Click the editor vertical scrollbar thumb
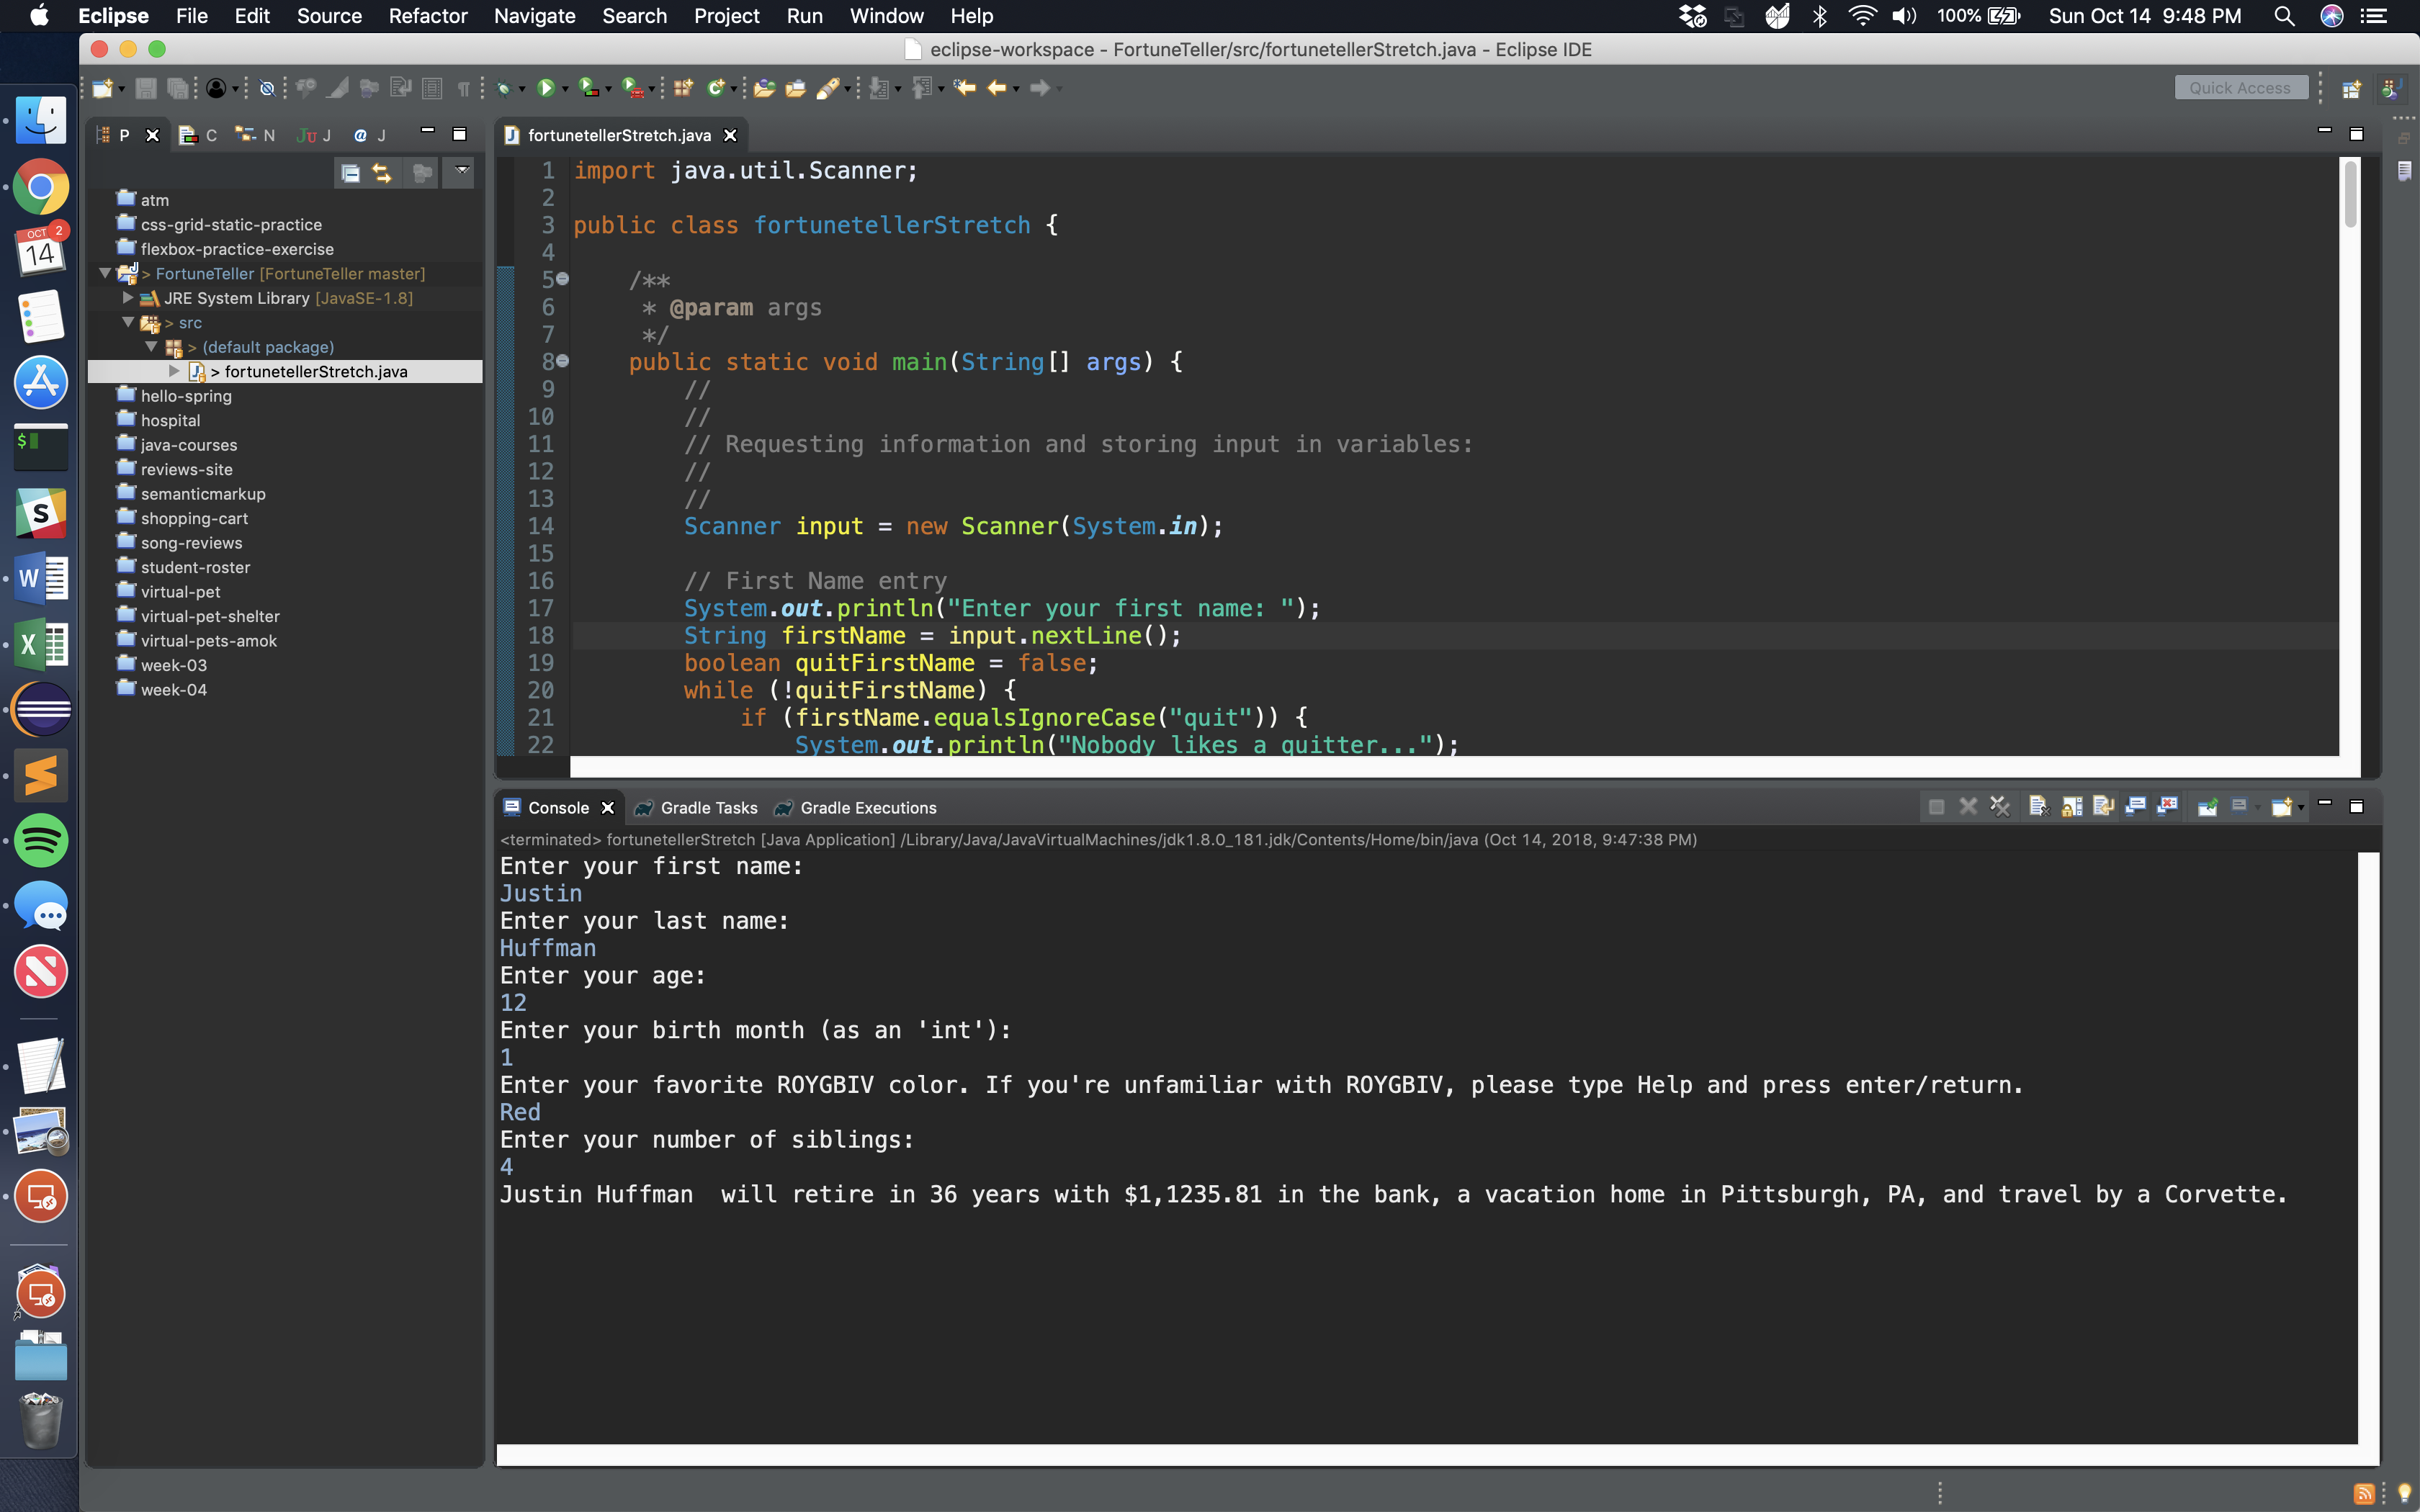 coord(2350,194)
